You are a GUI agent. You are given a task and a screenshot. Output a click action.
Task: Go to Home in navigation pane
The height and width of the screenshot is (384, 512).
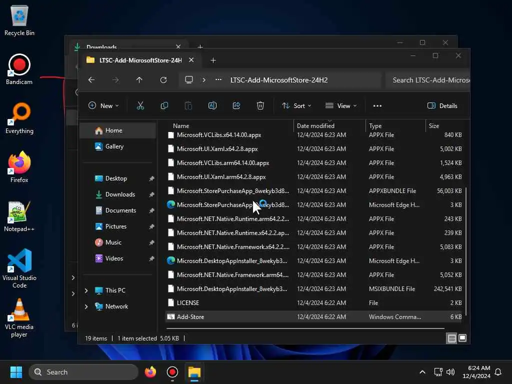(x=118, y=130)
